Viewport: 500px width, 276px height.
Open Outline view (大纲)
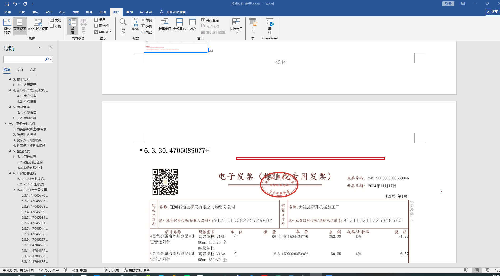[56, 20]
